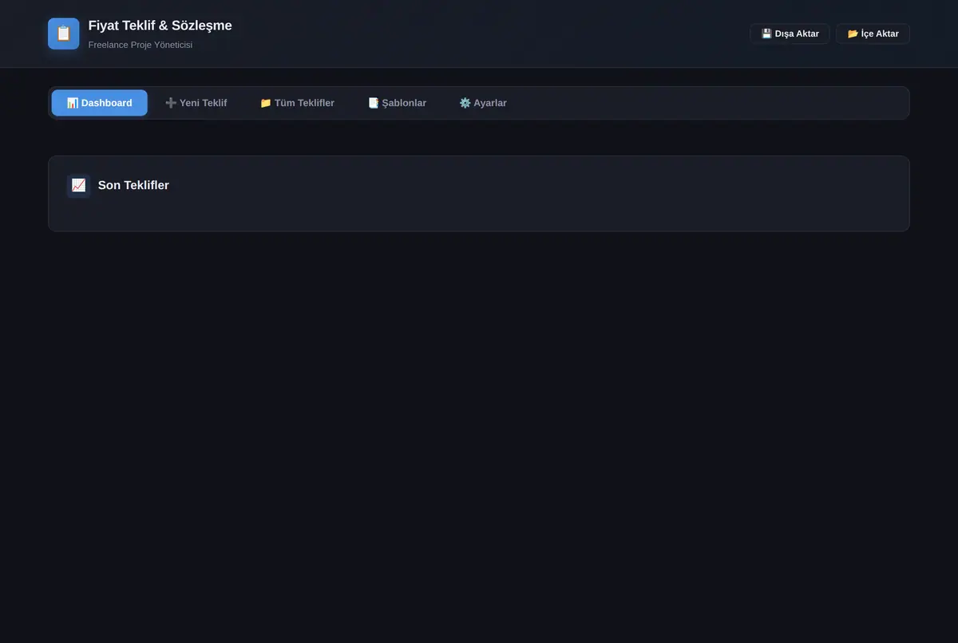The height and width of the screenshot is (643, 958).
Task: Open the Ayarlar settings tab
Action: click(x=483, y=103)
